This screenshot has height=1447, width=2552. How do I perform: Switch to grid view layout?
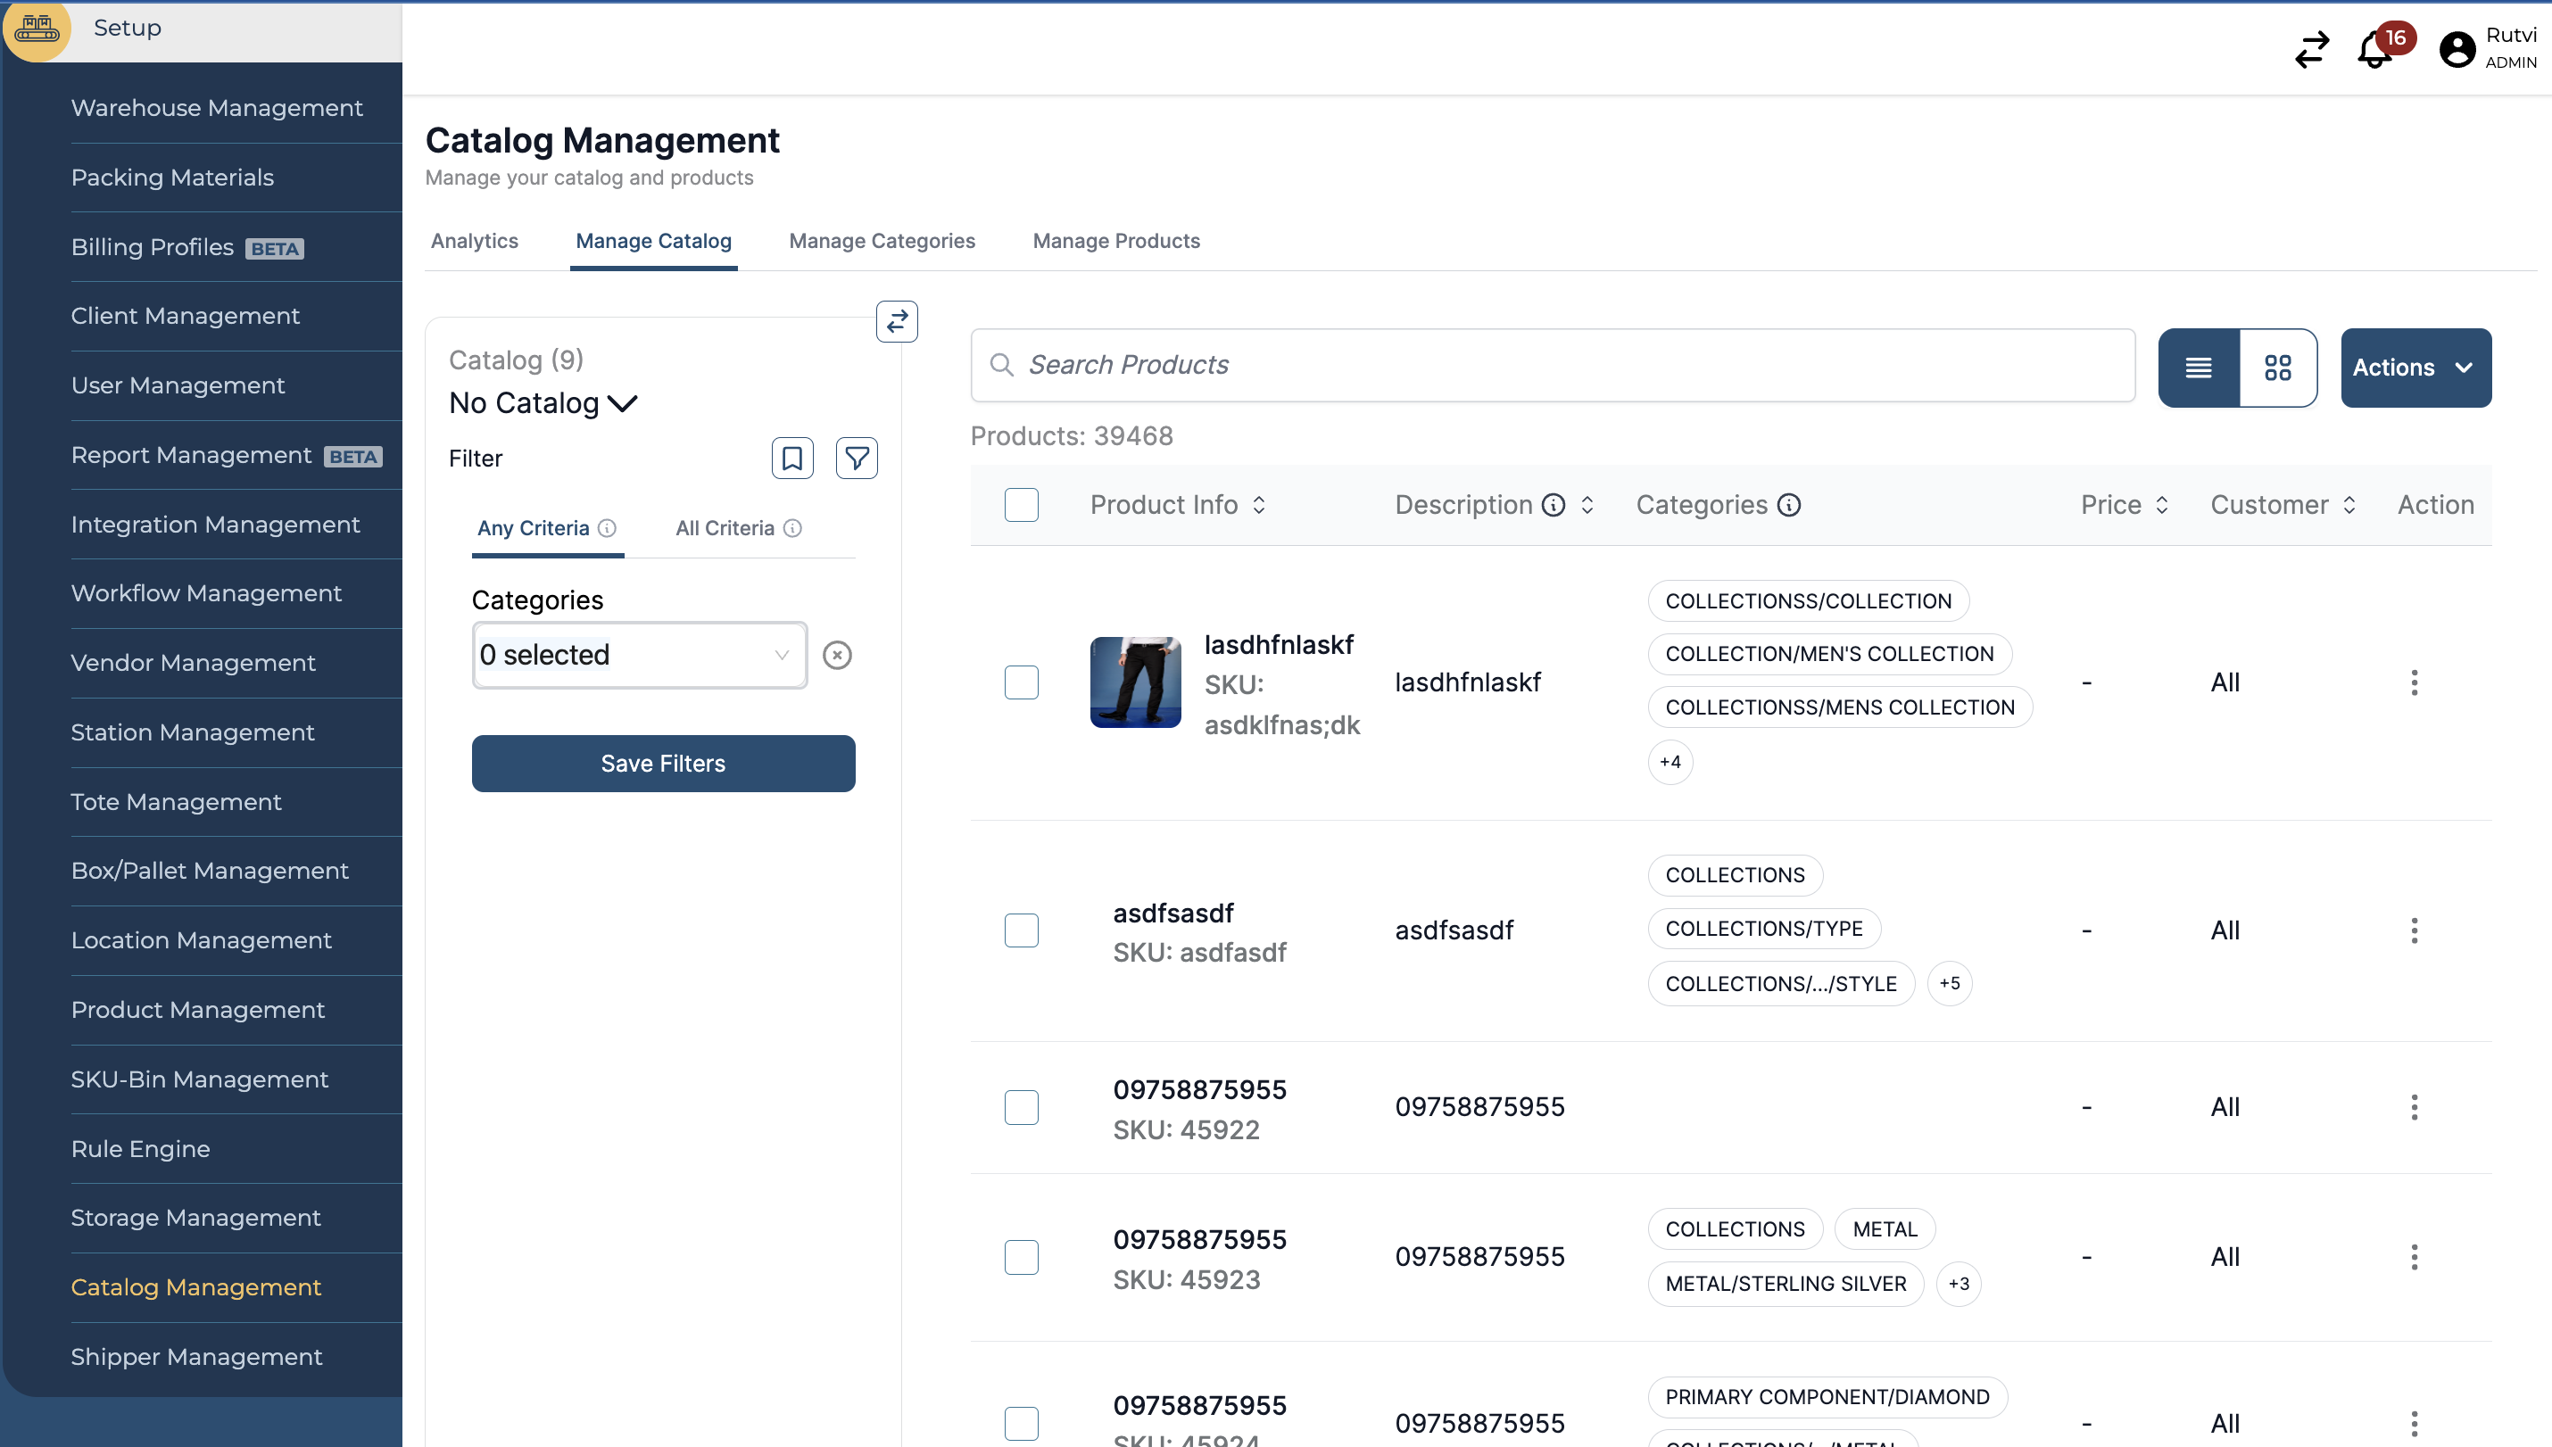point(2279,368)
